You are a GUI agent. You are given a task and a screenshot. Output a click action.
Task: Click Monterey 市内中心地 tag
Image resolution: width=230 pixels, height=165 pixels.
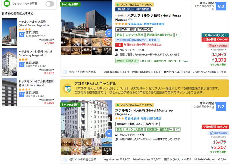click(x=152, y=124)
